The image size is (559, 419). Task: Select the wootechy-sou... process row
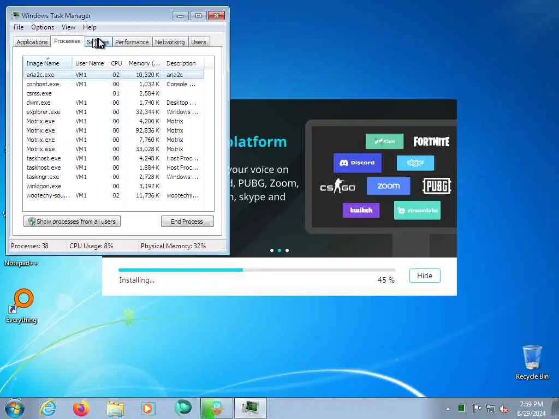(x=114, y=195)
